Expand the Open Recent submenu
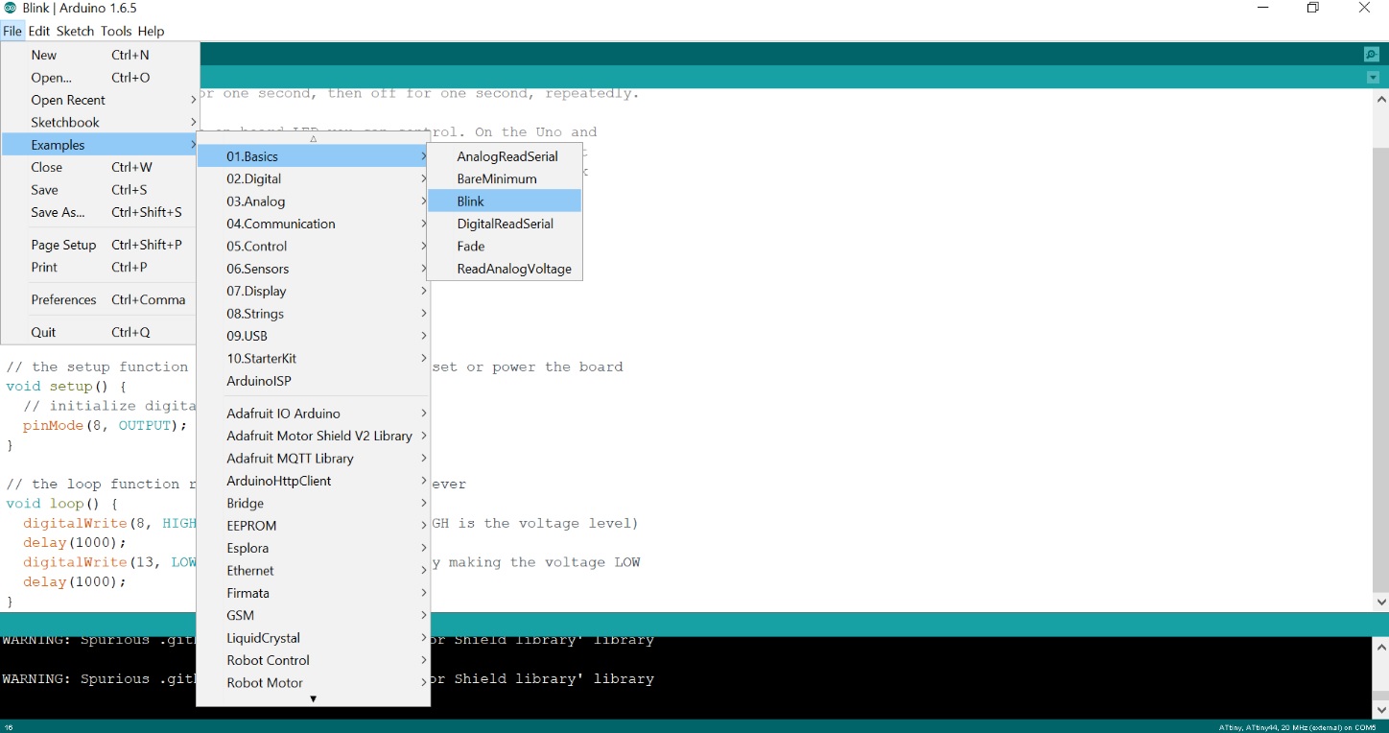1389x733 pixels. [x=100, y=100]
